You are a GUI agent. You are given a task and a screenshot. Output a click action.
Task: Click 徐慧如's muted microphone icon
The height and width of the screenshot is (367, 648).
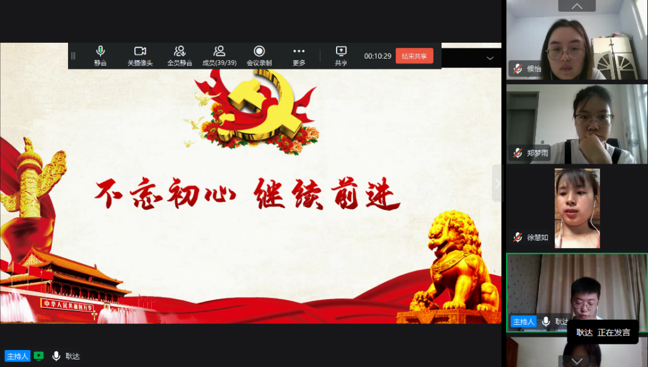(x=518, y=237)
